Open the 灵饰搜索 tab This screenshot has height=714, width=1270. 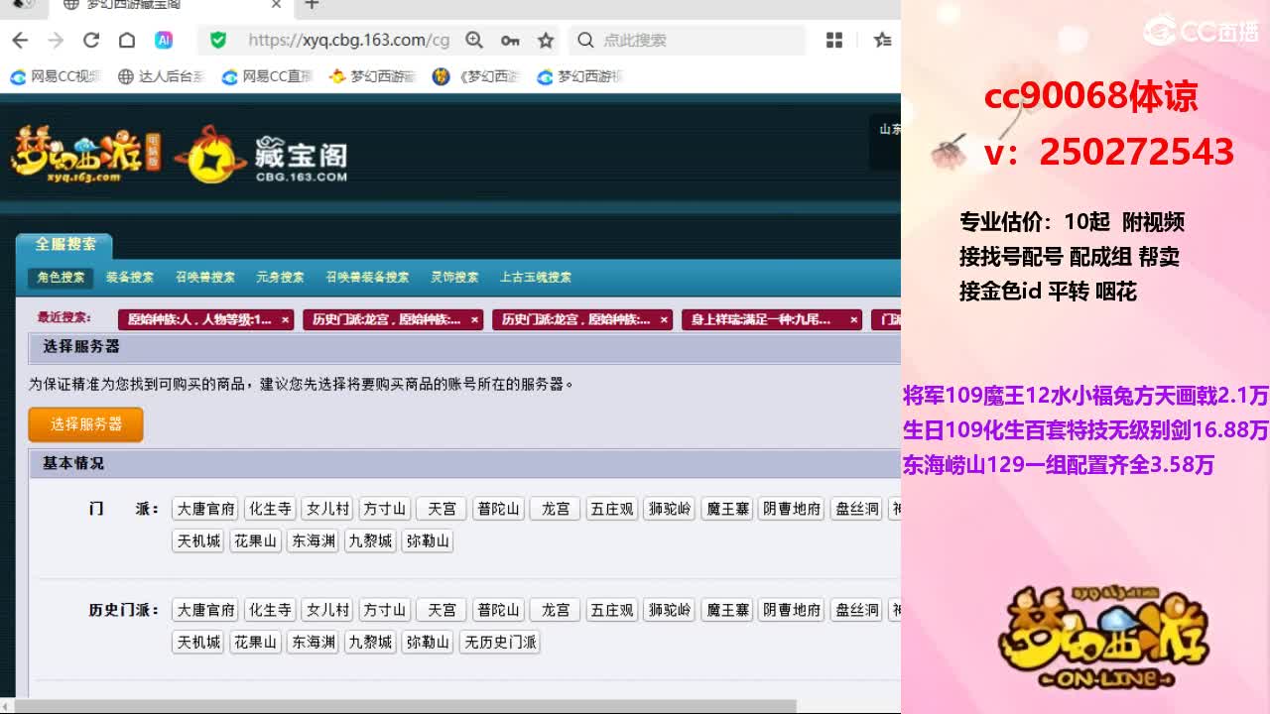(x=454, y=278)
